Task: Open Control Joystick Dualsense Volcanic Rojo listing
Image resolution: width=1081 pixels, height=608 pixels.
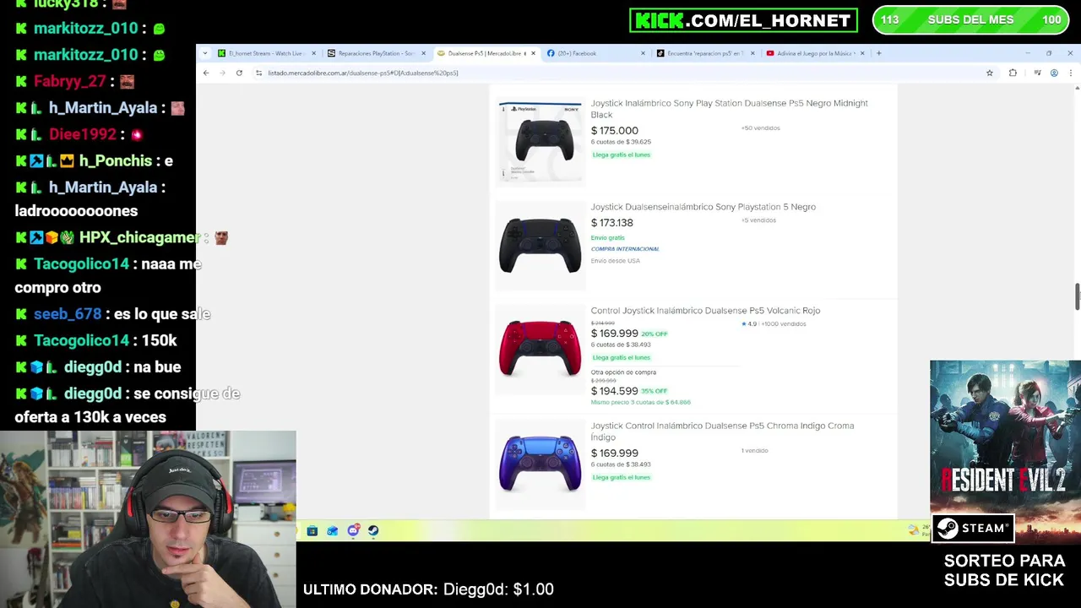Action: pos(705,311)
